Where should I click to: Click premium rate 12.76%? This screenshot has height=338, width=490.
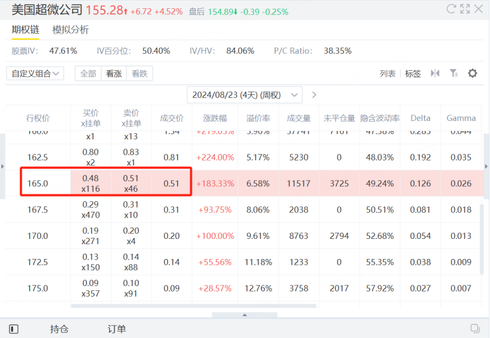tap(258, 288)
